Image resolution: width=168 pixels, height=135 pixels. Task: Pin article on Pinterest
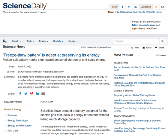click(31, 94)
